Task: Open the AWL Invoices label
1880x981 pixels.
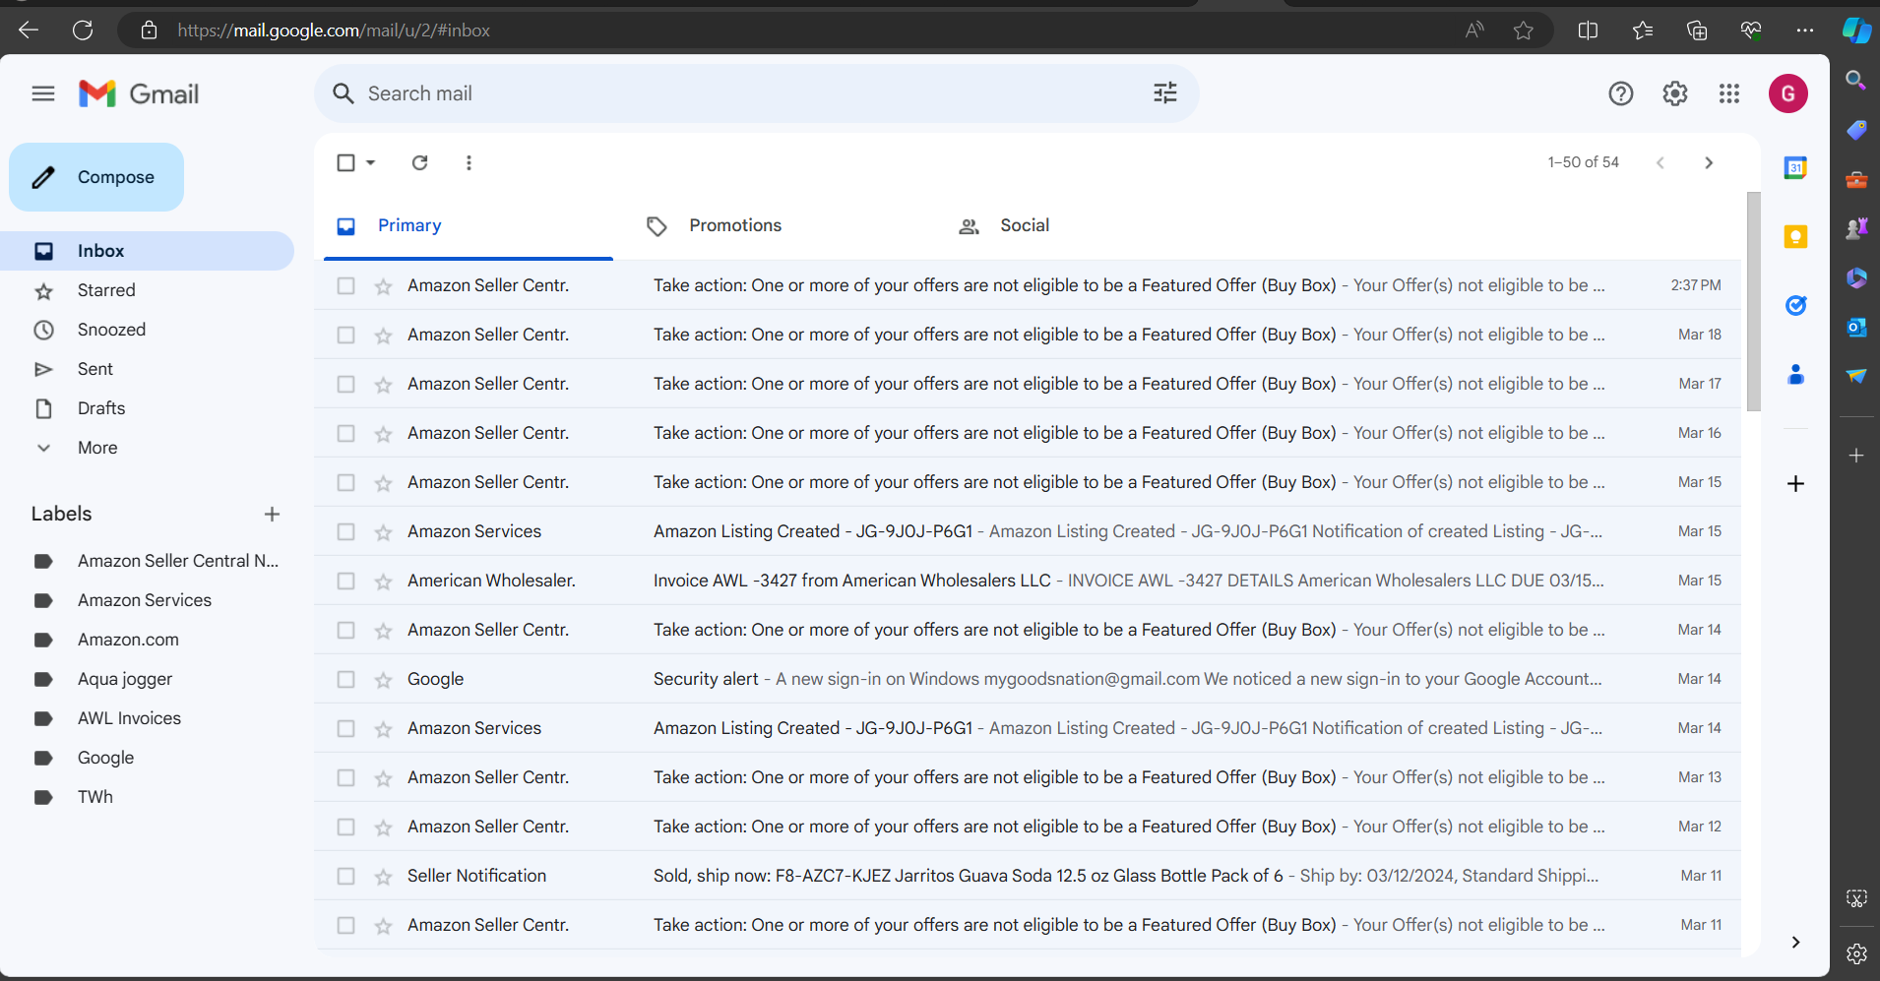Action: pyautogui.click(x=147, y=718)
